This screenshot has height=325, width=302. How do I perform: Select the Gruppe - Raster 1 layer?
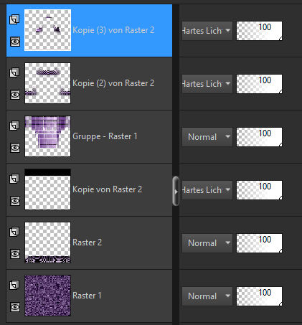[89, 137]
